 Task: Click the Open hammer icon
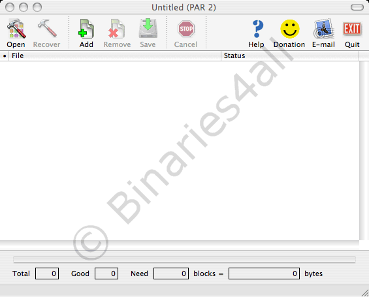tap(16, 29)
